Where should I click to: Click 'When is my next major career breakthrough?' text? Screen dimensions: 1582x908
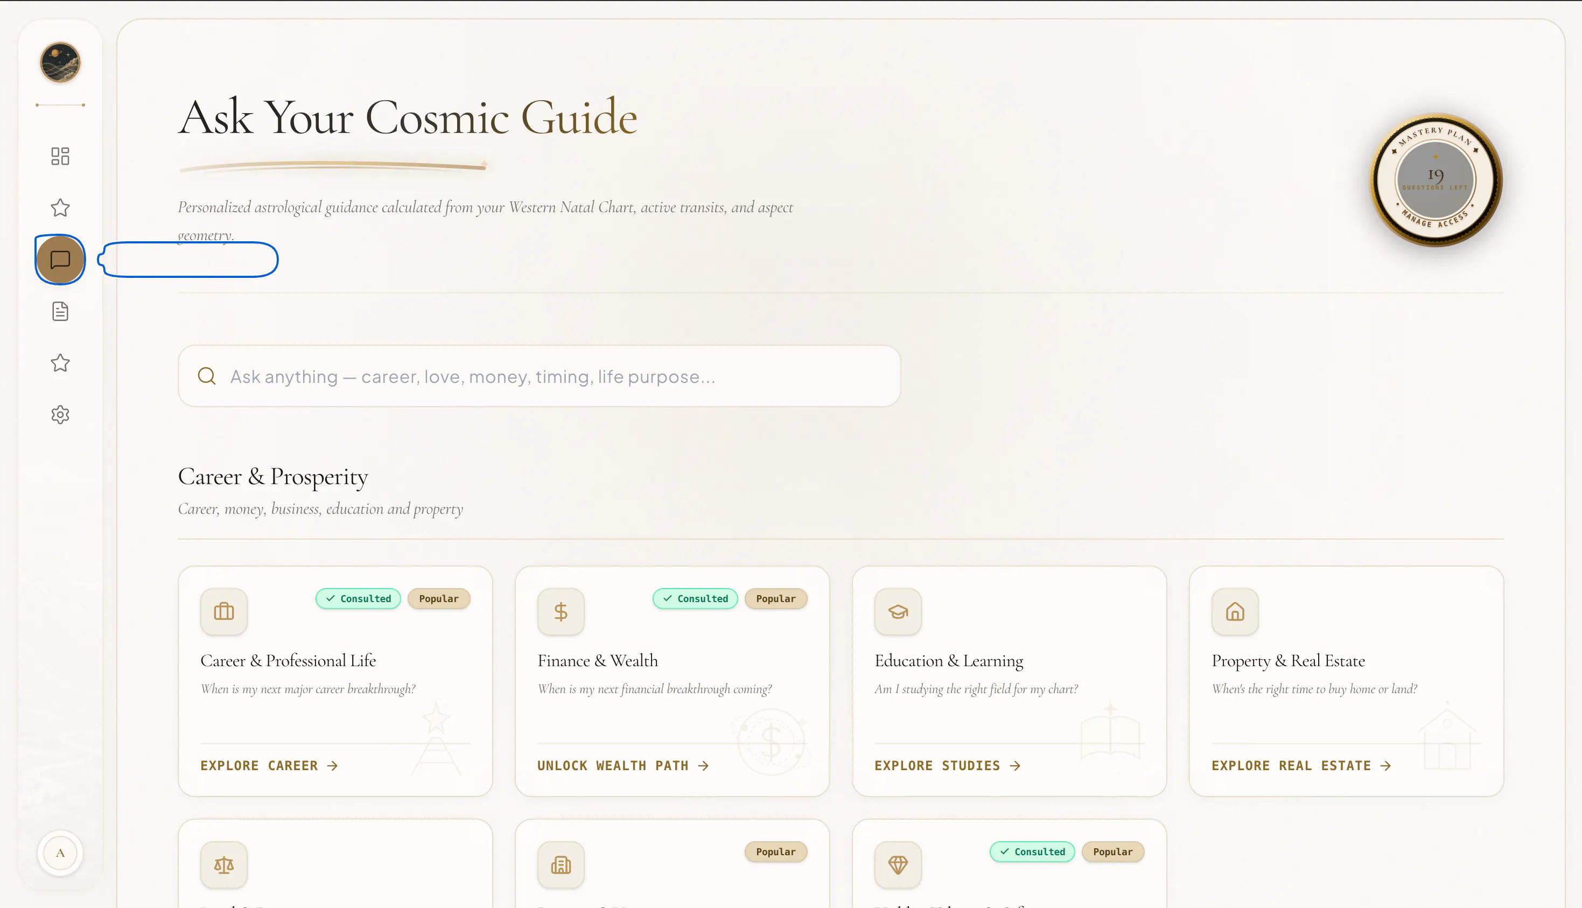[308, 689]
